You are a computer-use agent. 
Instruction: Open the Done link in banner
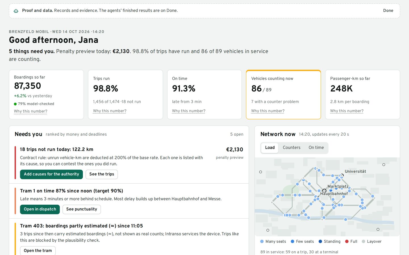(x=388, y=11)
